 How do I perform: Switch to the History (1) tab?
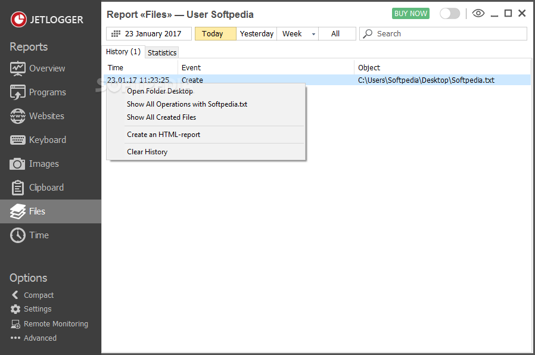pyautogui.click(x=123, y=51)
